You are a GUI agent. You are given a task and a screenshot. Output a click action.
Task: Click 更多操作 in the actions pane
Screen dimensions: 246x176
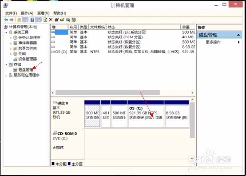coord(213,42)
